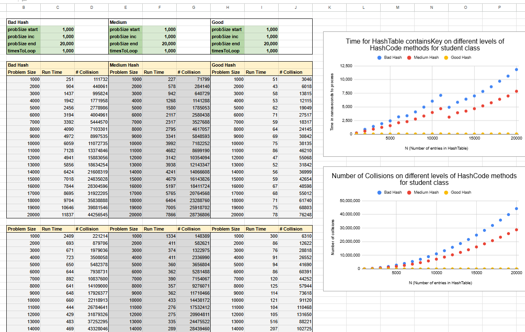Screen dimensions: 525x332
Task: Select 'timesToLoop' label in Bad Hash block
Action: pyautogui.click(x=23, y=51)
